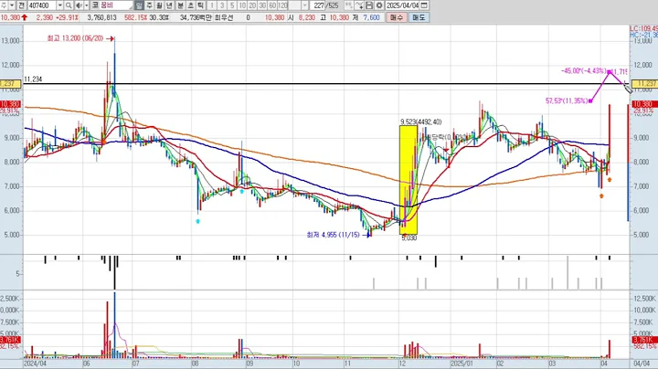This screenshot has width=658, height=369.
Task: Click the 최우선 label
Action: (x=223, y=17)
